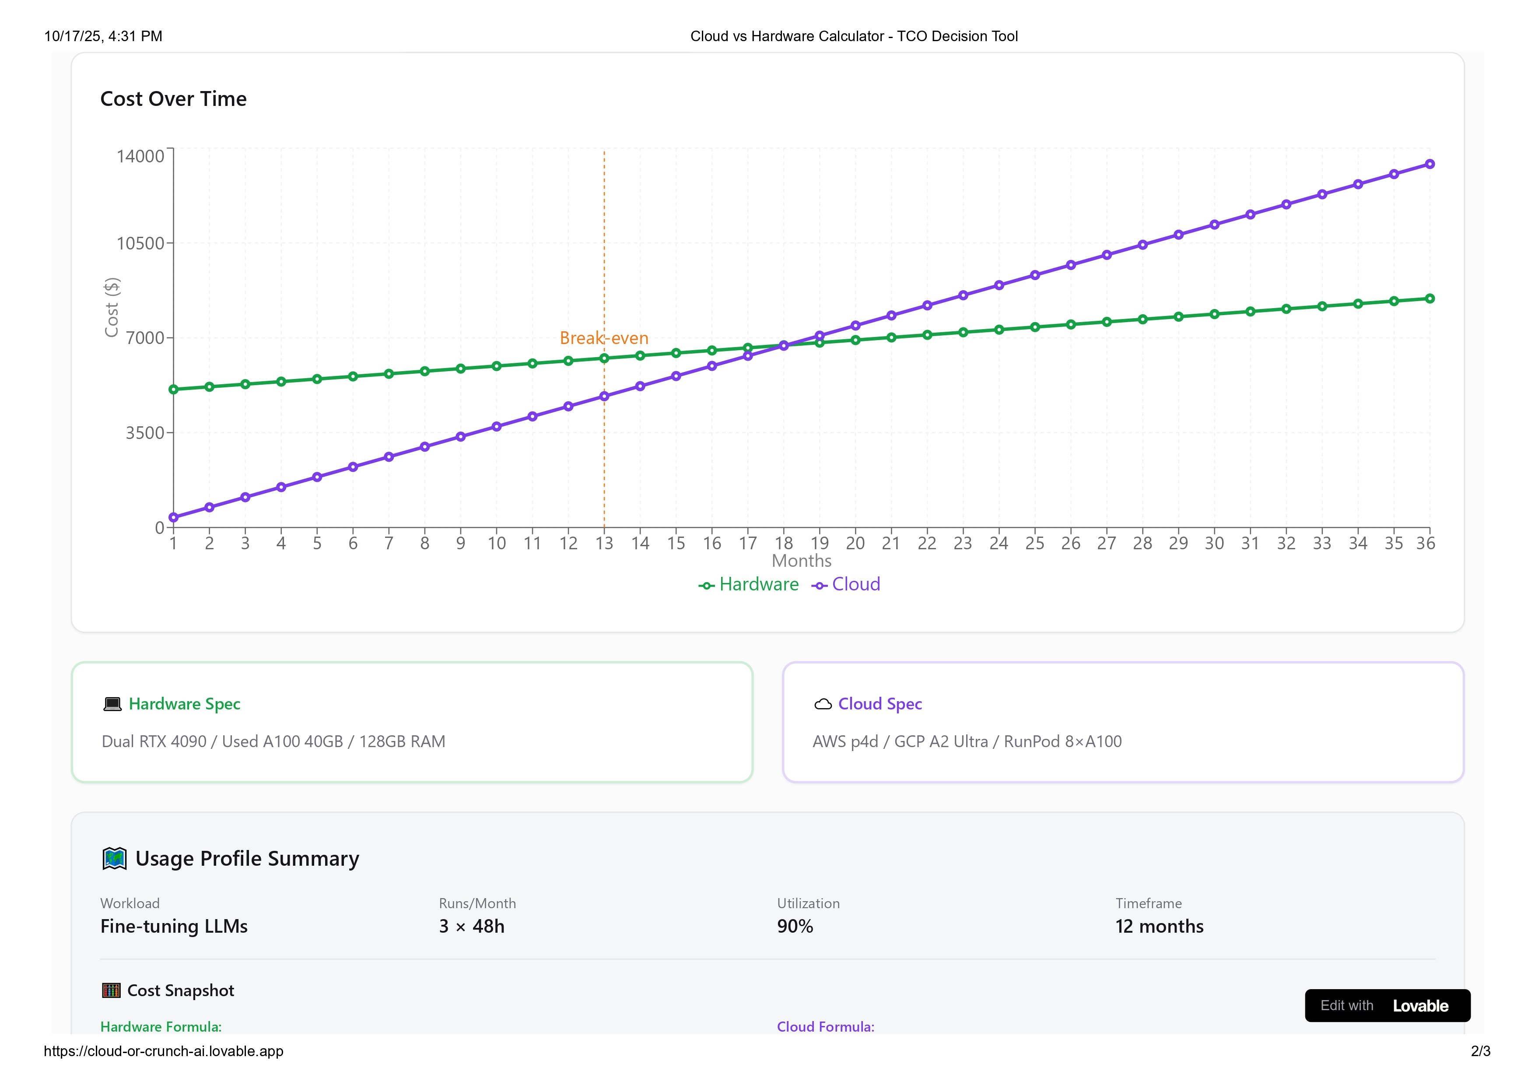Click the Edit with Lovable button
1535x1085 pixels.
click(x=1387, y=1005)
